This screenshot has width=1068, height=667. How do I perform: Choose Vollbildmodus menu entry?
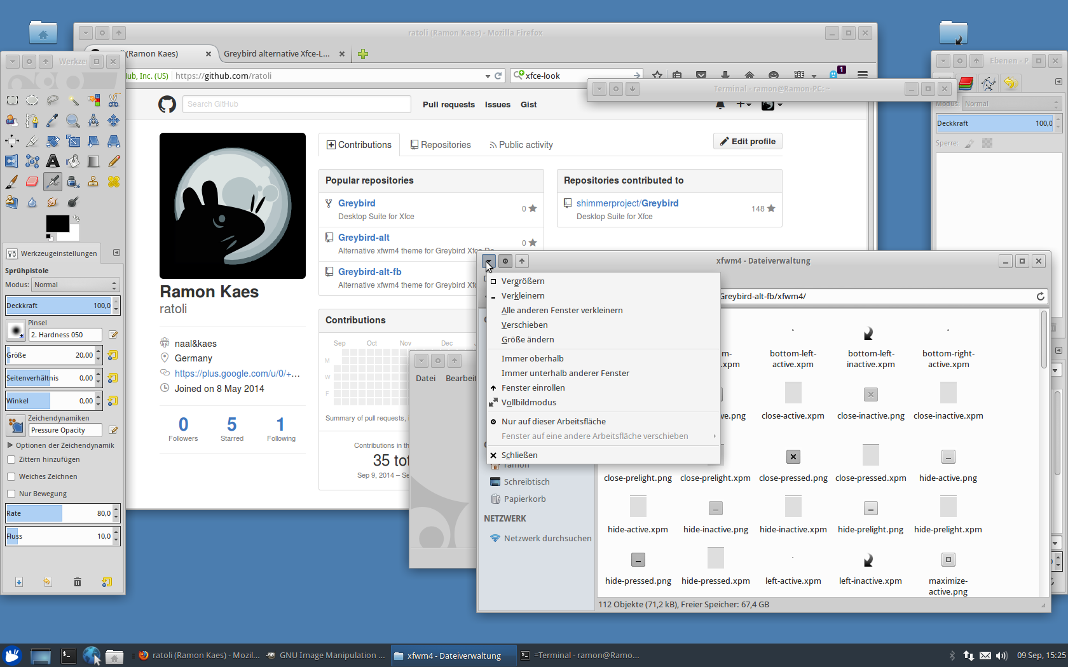pyautogui.click(x=603, y=402)
